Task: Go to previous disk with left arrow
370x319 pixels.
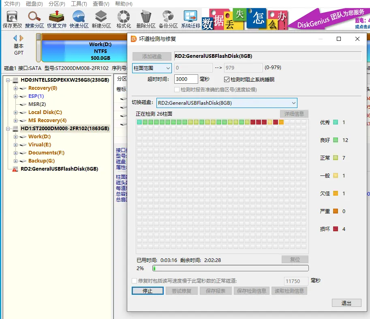Action: tap(15, 38)
